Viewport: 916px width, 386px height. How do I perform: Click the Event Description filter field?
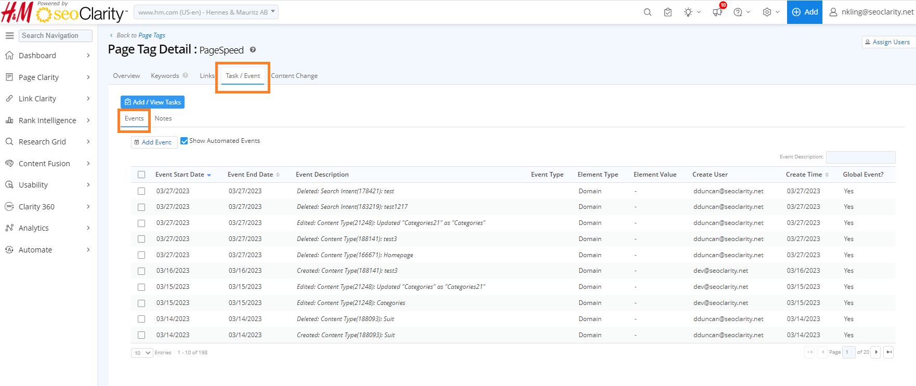[x=860, y=157]
